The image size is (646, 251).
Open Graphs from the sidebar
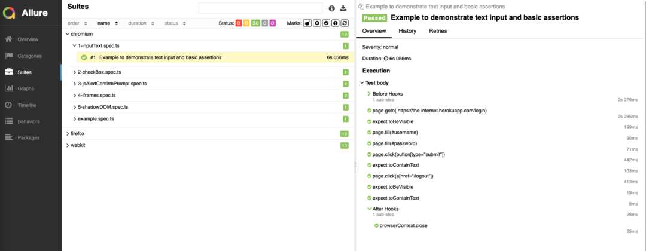point(26,88)
